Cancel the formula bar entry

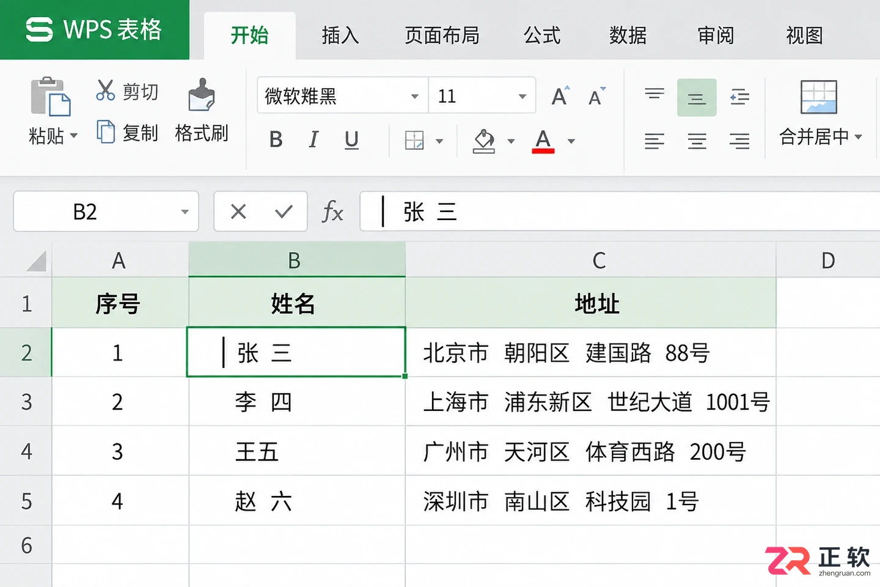pyautogui.click(x=238, y=212)
